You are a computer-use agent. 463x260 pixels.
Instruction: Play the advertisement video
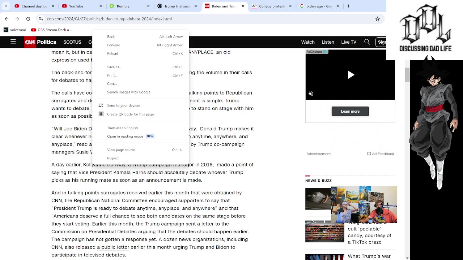click(x=351, y=75)
